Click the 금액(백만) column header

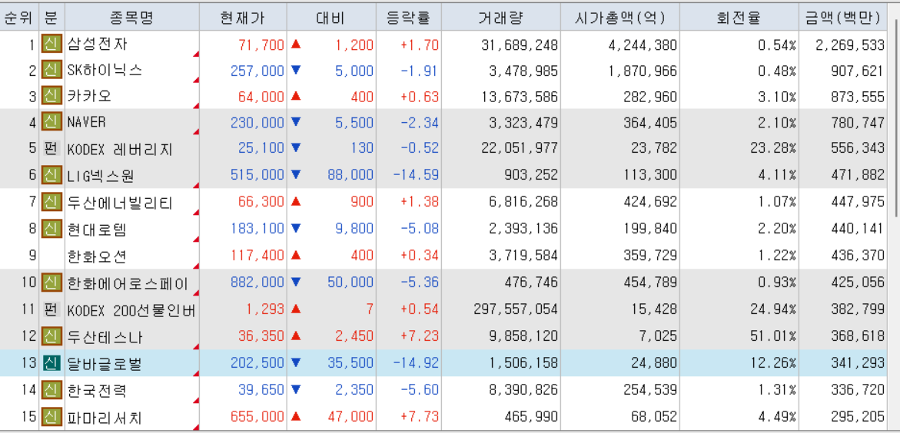pos(843,17)
